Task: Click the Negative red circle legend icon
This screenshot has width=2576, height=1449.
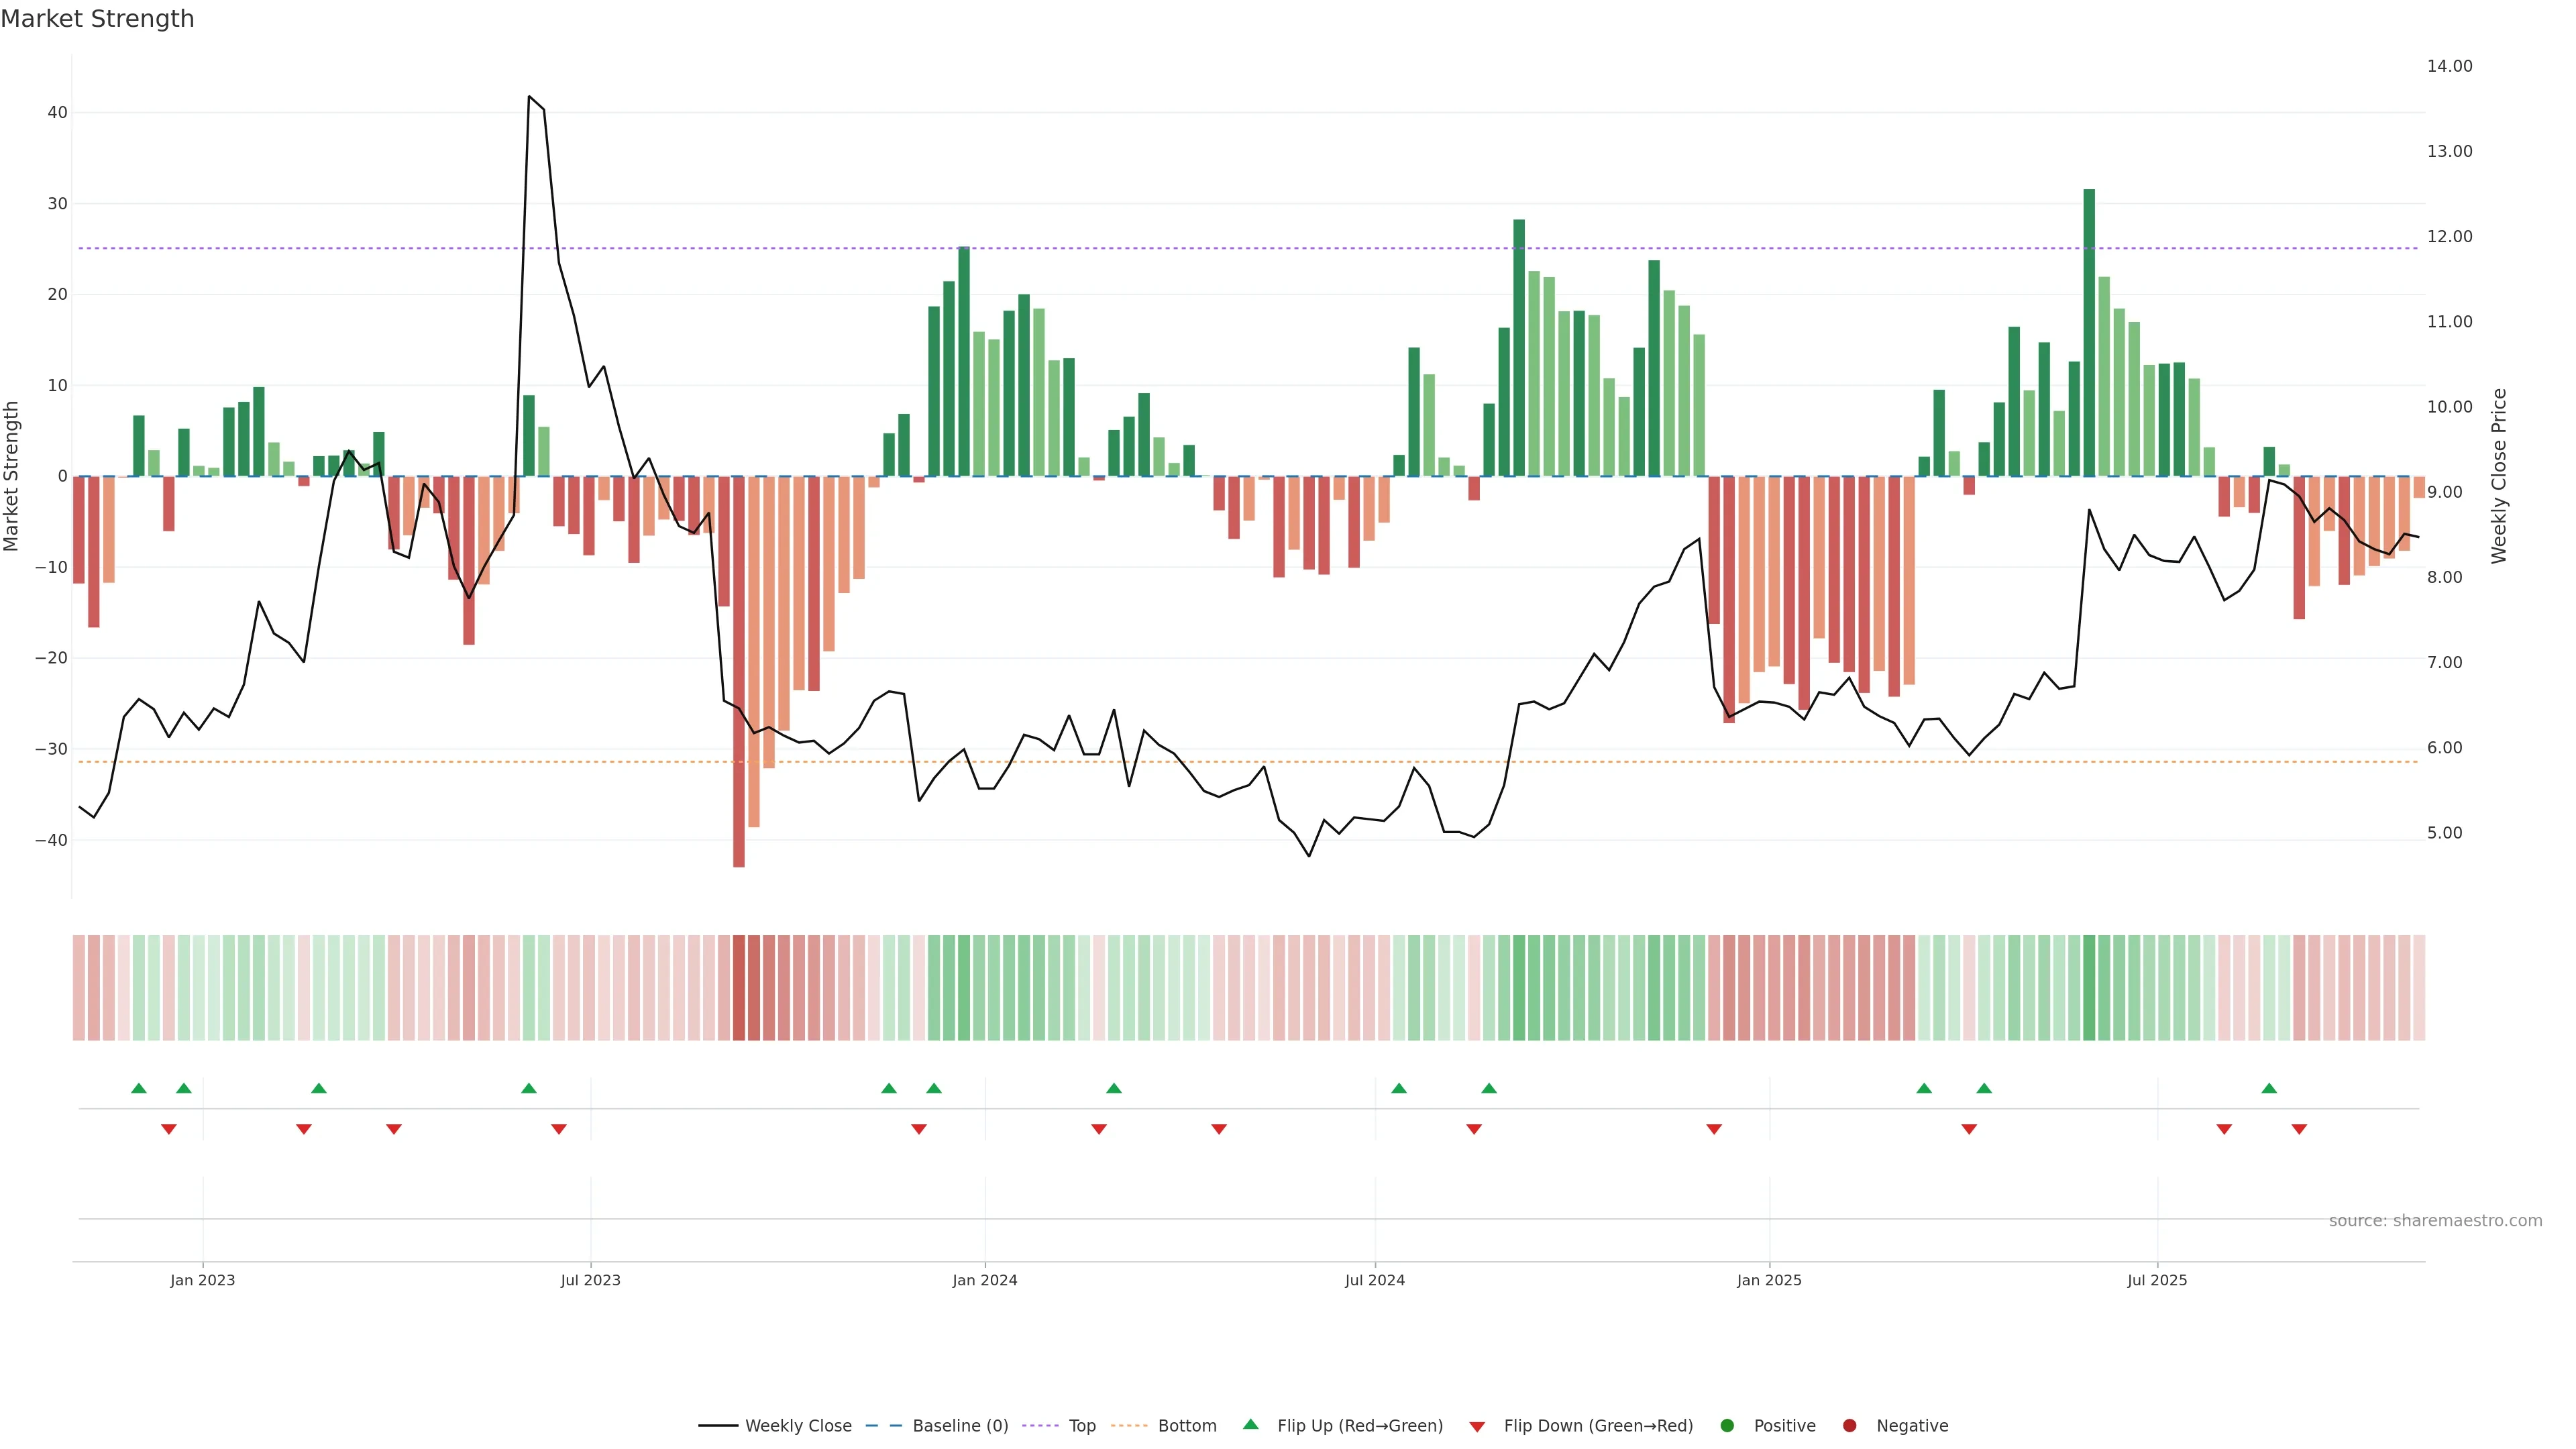Action: (x=1849, y=1426)
